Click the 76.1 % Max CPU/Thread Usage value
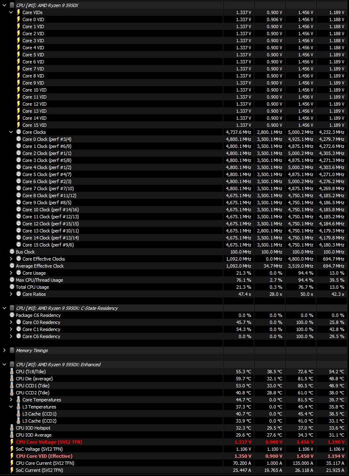The image size is (349, 476). click(x=244, y=280)
